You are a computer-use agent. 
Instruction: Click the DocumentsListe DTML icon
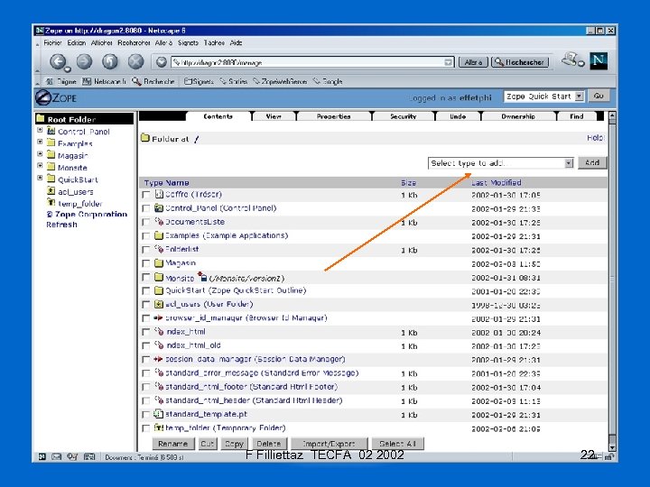(x=159, y=221)
